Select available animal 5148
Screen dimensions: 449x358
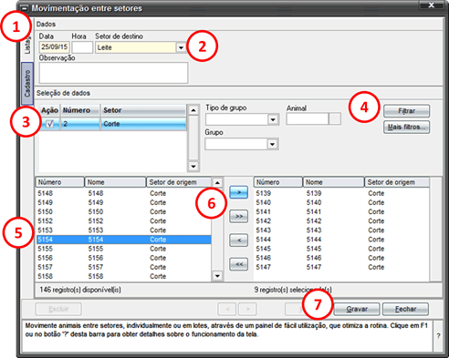coord(124,193)
